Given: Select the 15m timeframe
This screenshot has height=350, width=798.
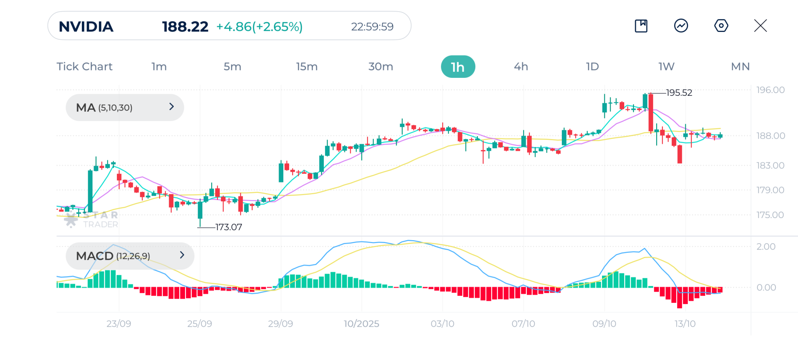Looking at the screenshot, I should click(x=307, y=67).
